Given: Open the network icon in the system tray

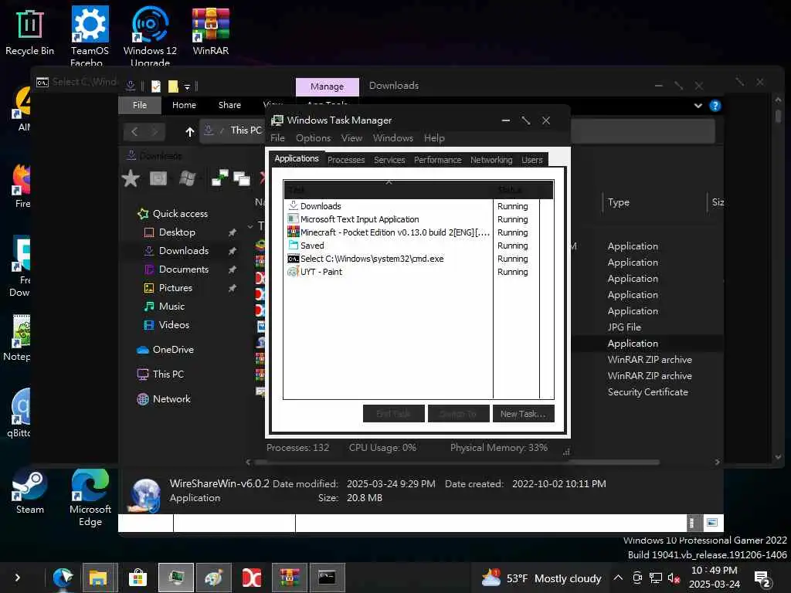Looking at the screenshot, I should click(x=655, y=578).
